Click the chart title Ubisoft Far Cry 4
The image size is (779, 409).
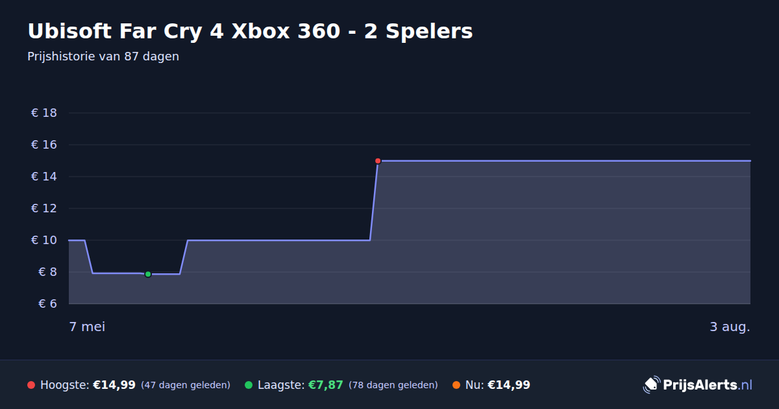[x=250, y=31]
